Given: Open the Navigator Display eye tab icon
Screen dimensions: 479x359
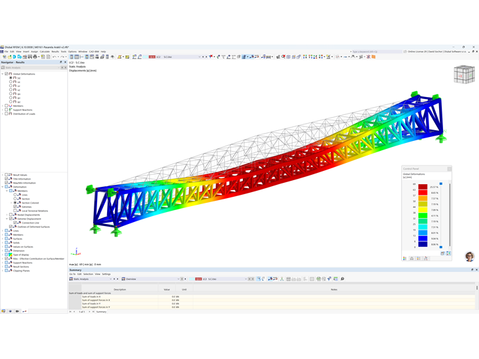Looking at the screenshot, I should pos(11,311).
